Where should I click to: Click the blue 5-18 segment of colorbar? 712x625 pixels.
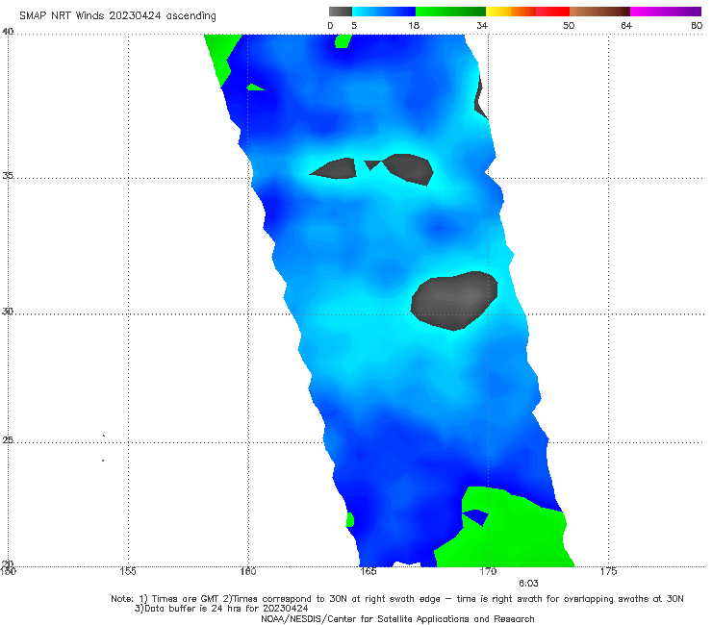pyautogui.click(x=384, y=12)
